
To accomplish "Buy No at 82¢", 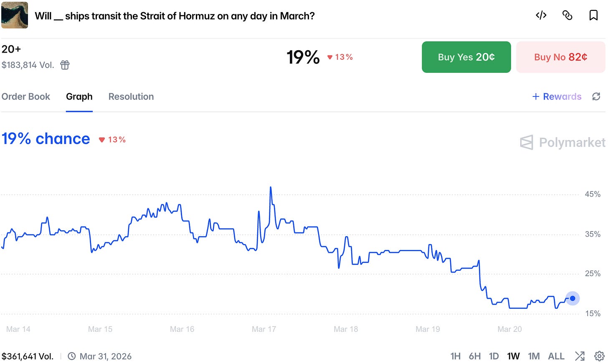I will tap(561, 57).
